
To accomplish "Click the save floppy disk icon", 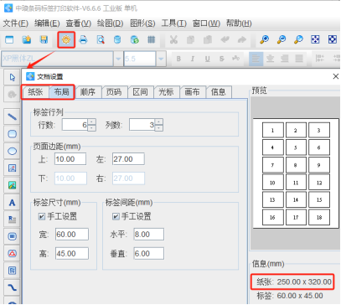I will pos(44,39).
